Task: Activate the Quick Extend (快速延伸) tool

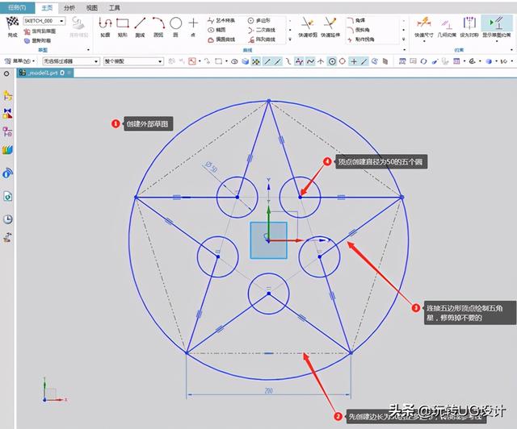Action: 330,27
